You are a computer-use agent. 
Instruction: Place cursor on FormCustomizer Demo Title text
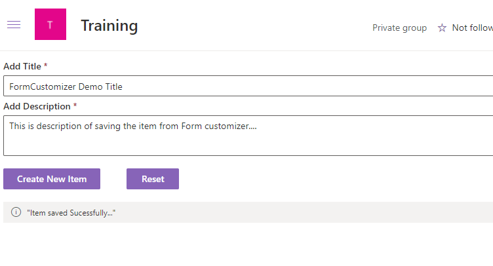pyautogui.click(x=66, y=86)
